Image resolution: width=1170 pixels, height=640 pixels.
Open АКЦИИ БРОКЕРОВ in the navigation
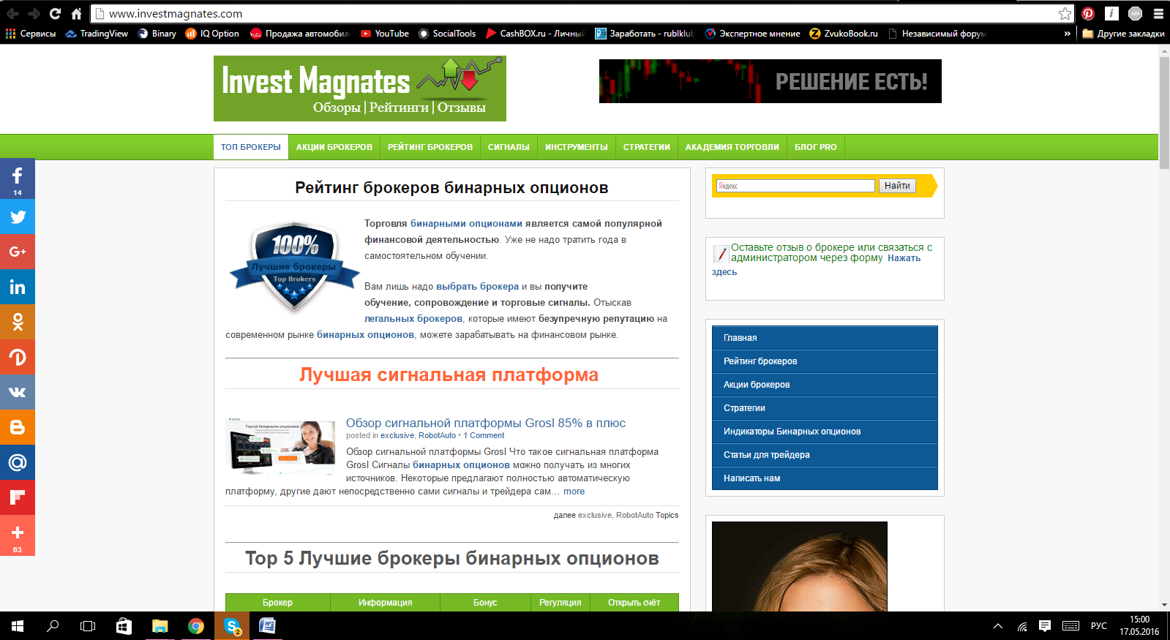(334, 147)
